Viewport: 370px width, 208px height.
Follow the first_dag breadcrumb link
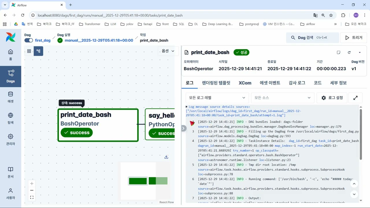click(43, 40)
